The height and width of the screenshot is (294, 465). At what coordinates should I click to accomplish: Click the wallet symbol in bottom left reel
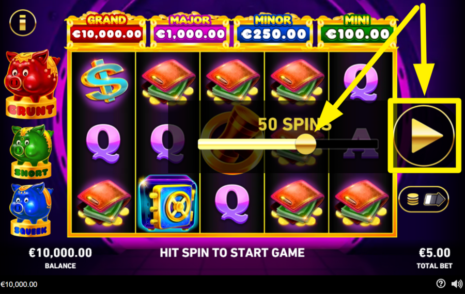(104, 204)
